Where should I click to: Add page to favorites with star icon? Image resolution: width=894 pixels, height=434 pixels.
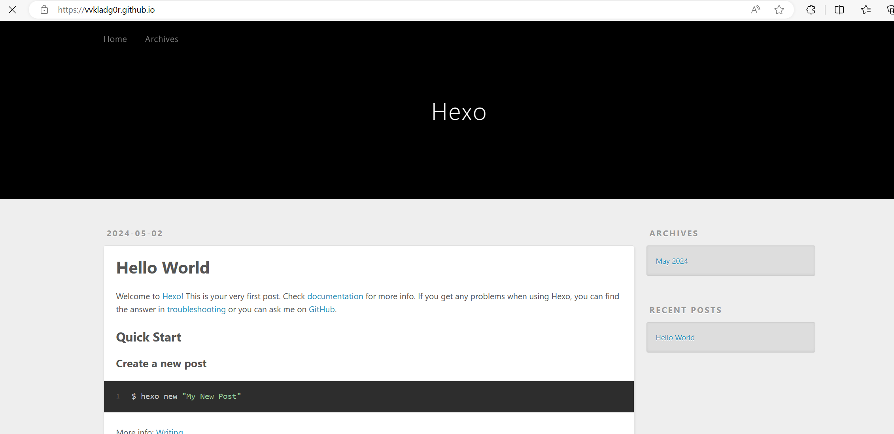tap(779, 10)
